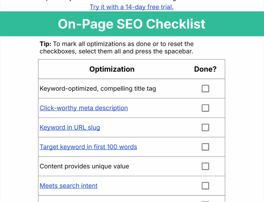264x202 pixels.
Task: Visit the Meets search intent link
Action: click(69, 186)
